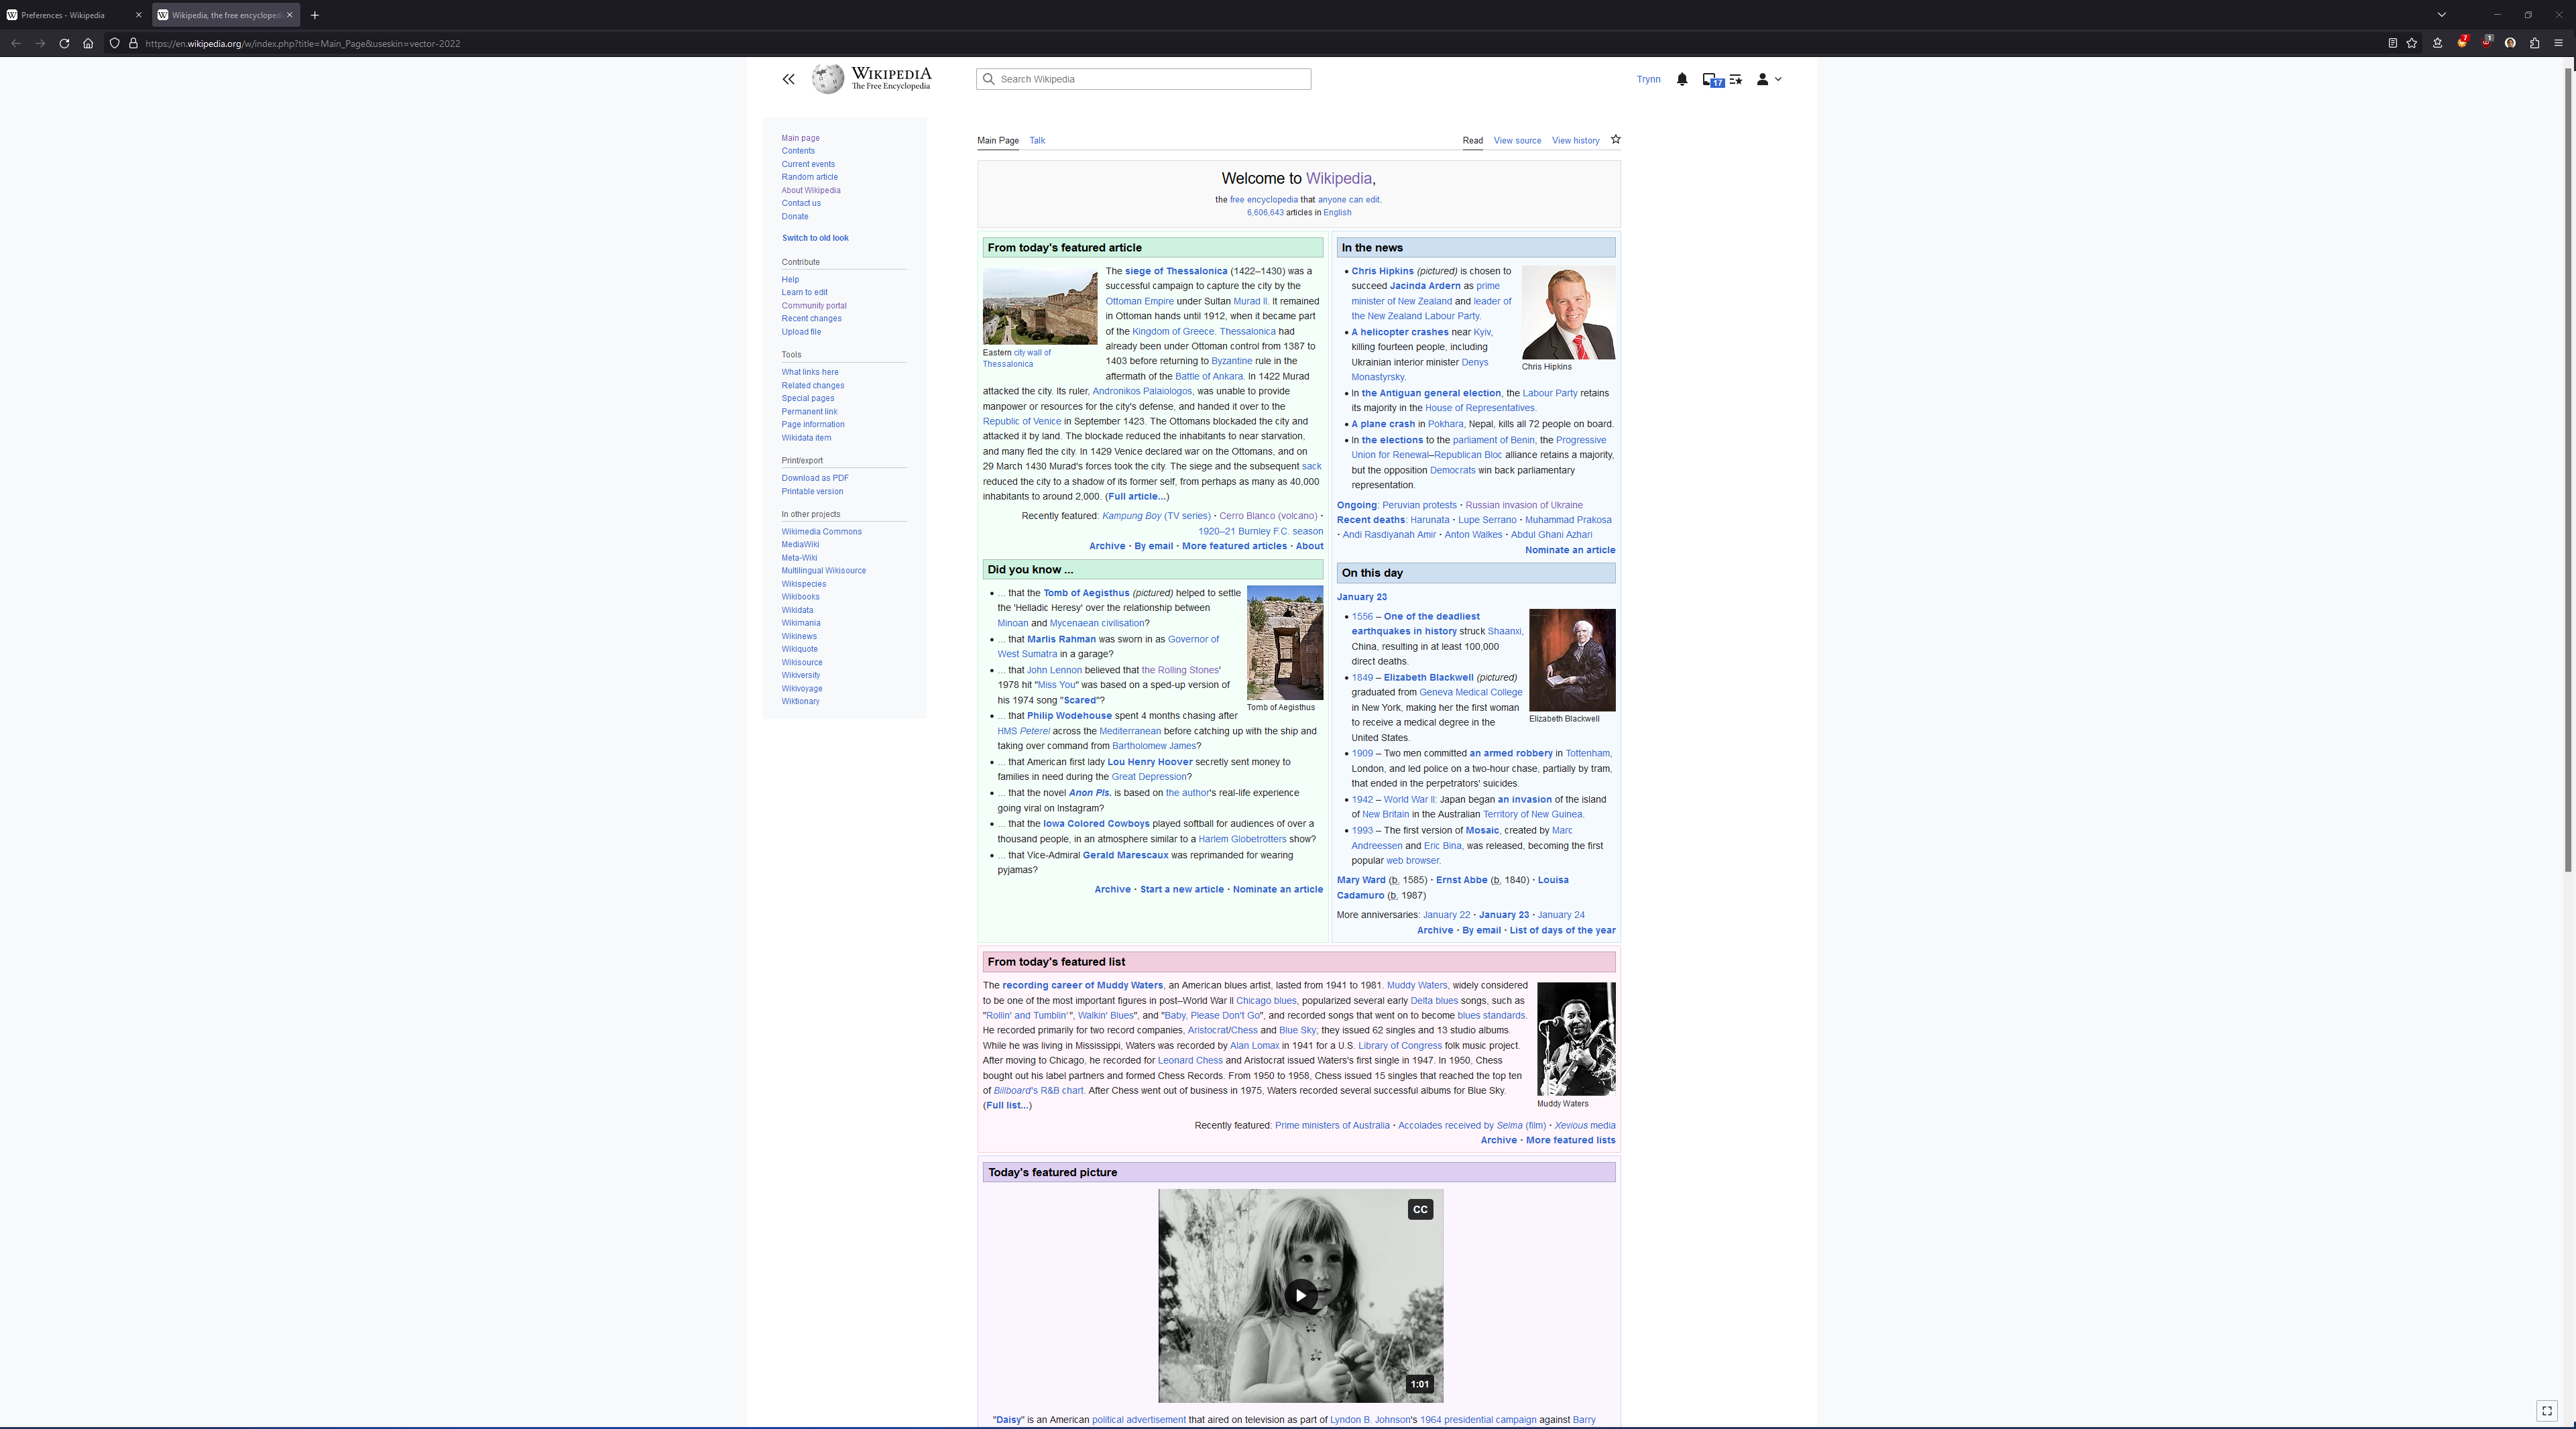Select the Main Page tab
The height and width of the screenshot is (1429, 2576).
pos(997,141)
